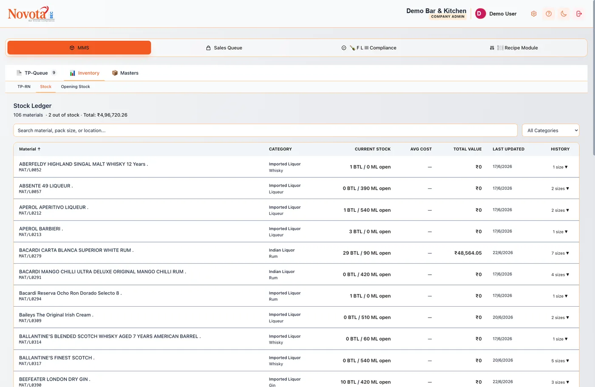
Task: Expand size for BALLANTINE'S AGED 7 YEARS
Action: pyautogui.click(x=560, y=339)
